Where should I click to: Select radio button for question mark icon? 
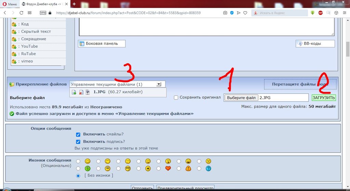[x=199, y=168]
